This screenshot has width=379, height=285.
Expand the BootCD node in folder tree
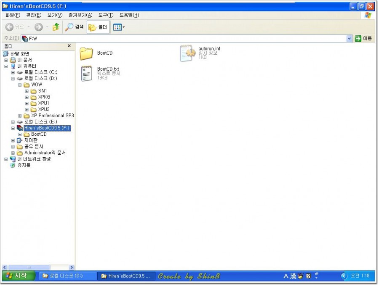tap(20, 135)
